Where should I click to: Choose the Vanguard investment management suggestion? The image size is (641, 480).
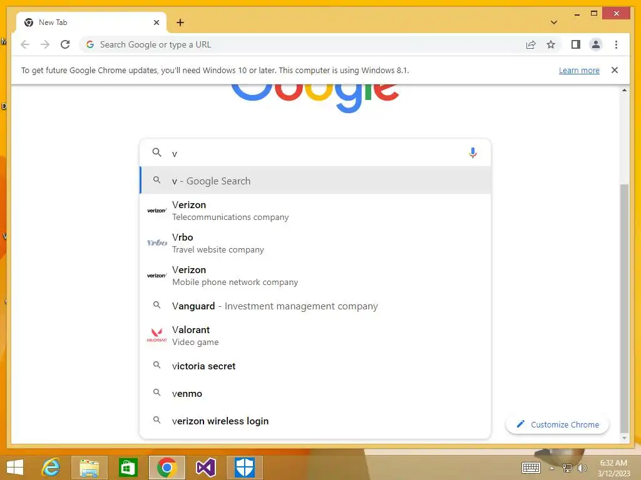[x=315, y=306]
